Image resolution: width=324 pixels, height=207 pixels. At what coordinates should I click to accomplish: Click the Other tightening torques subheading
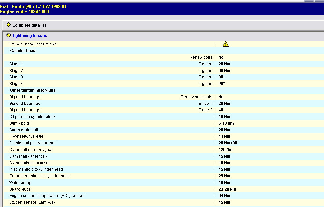coord(33,90)
